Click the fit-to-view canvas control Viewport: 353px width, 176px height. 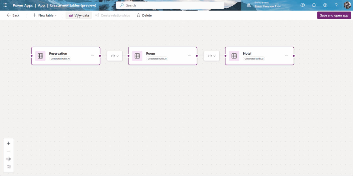pyautogui.click(x=8, y=159)
